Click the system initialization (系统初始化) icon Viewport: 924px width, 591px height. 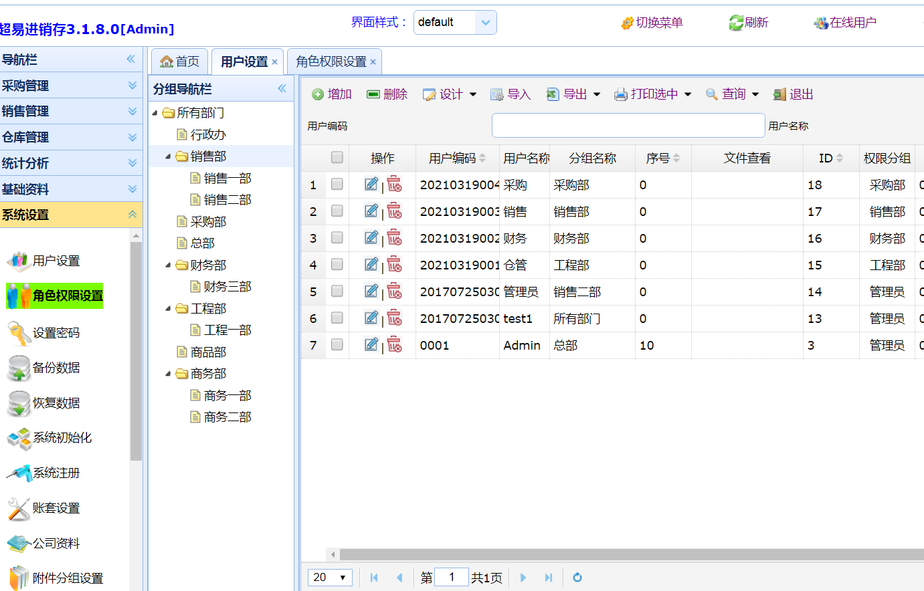[19, 439]
